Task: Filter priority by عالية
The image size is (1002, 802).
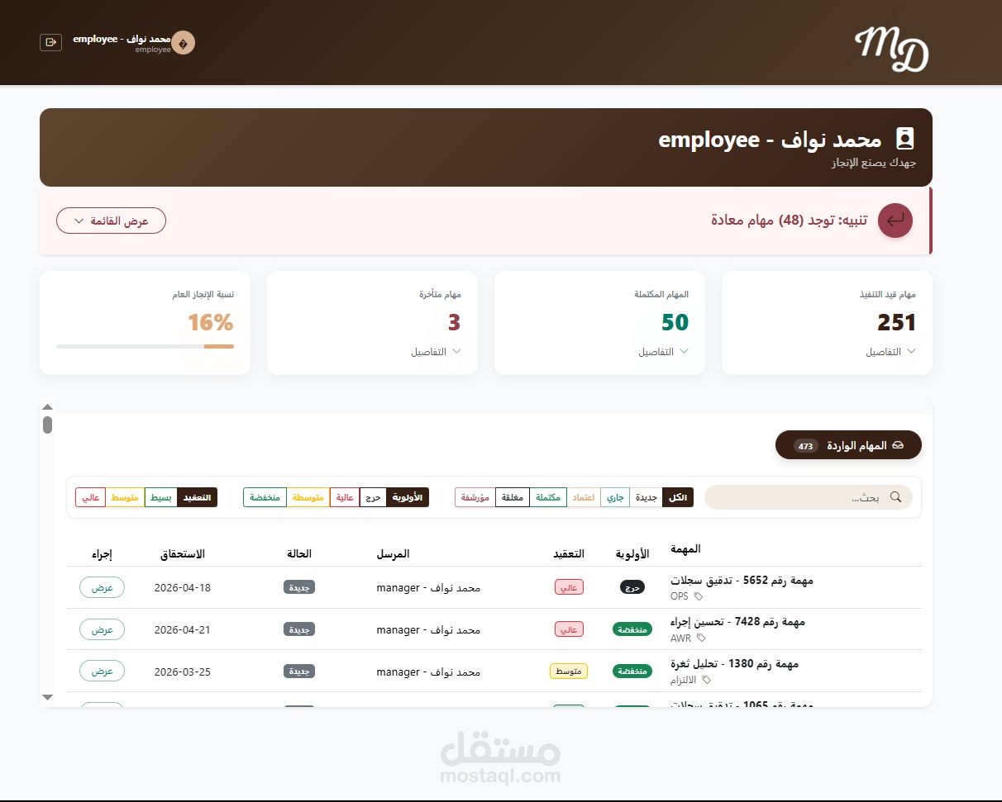Action: (x=344, y=497)
